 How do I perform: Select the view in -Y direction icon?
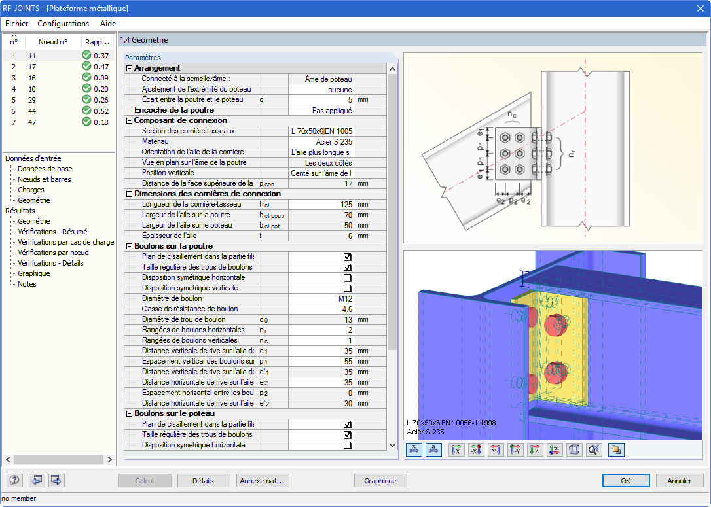point(515,450)
